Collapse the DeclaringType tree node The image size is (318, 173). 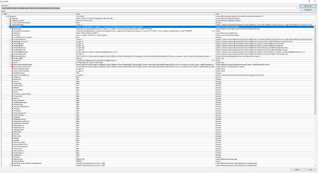click(x=8, y=27)
